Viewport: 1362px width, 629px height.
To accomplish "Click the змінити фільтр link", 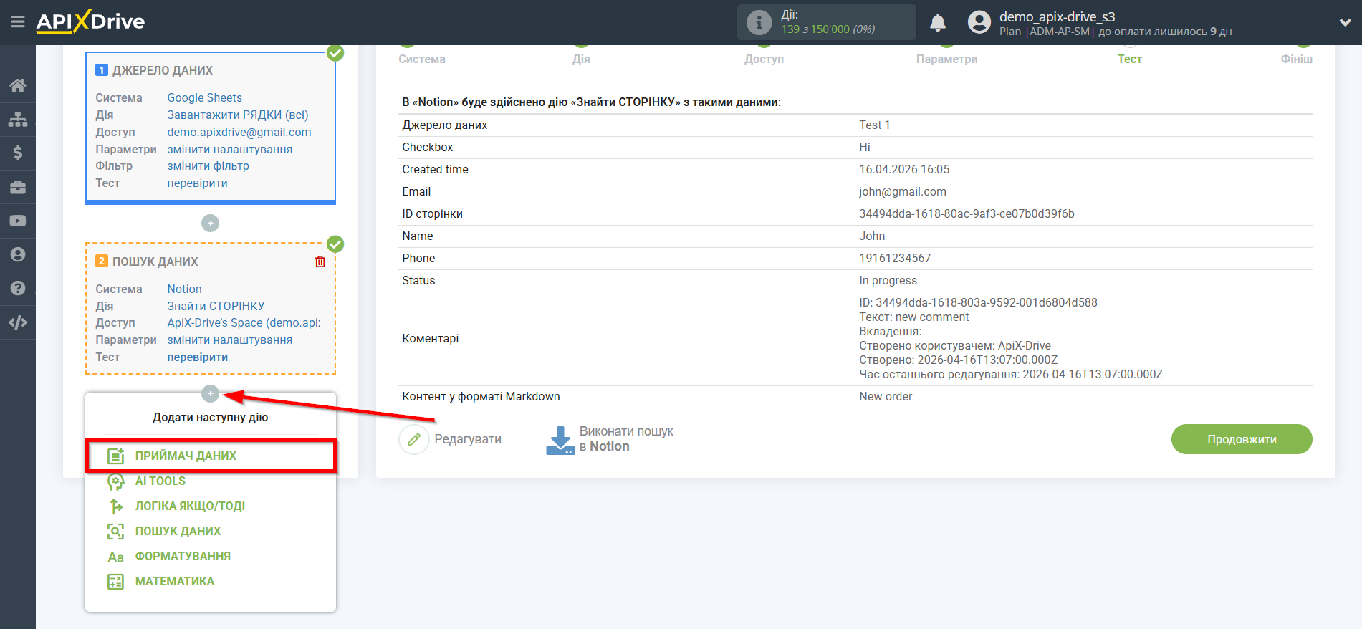I will [208, 165].
